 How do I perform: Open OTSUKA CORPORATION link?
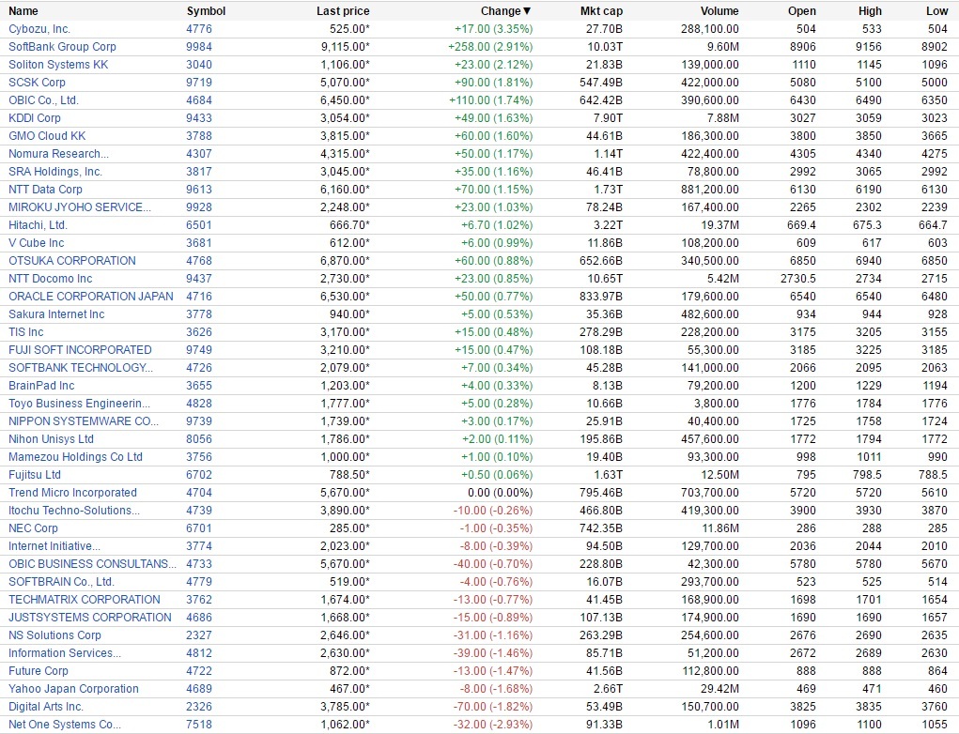(72, 260)
